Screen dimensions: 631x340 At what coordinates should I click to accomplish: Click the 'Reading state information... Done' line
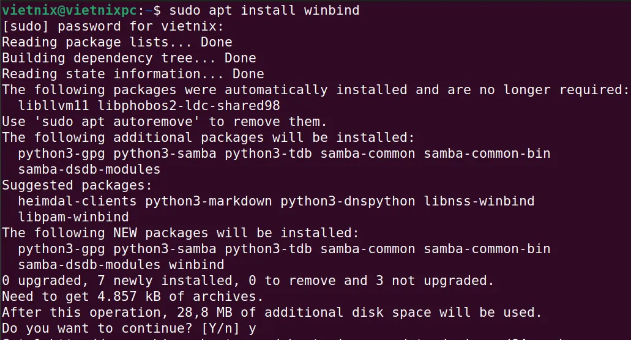click(133, 74)
